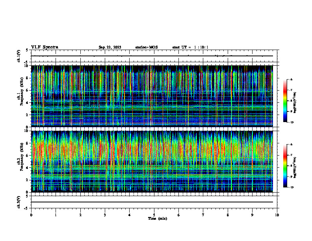
Task: Click time axis tick label "10"
Action: pyautogui.click(x=277, y=215)
